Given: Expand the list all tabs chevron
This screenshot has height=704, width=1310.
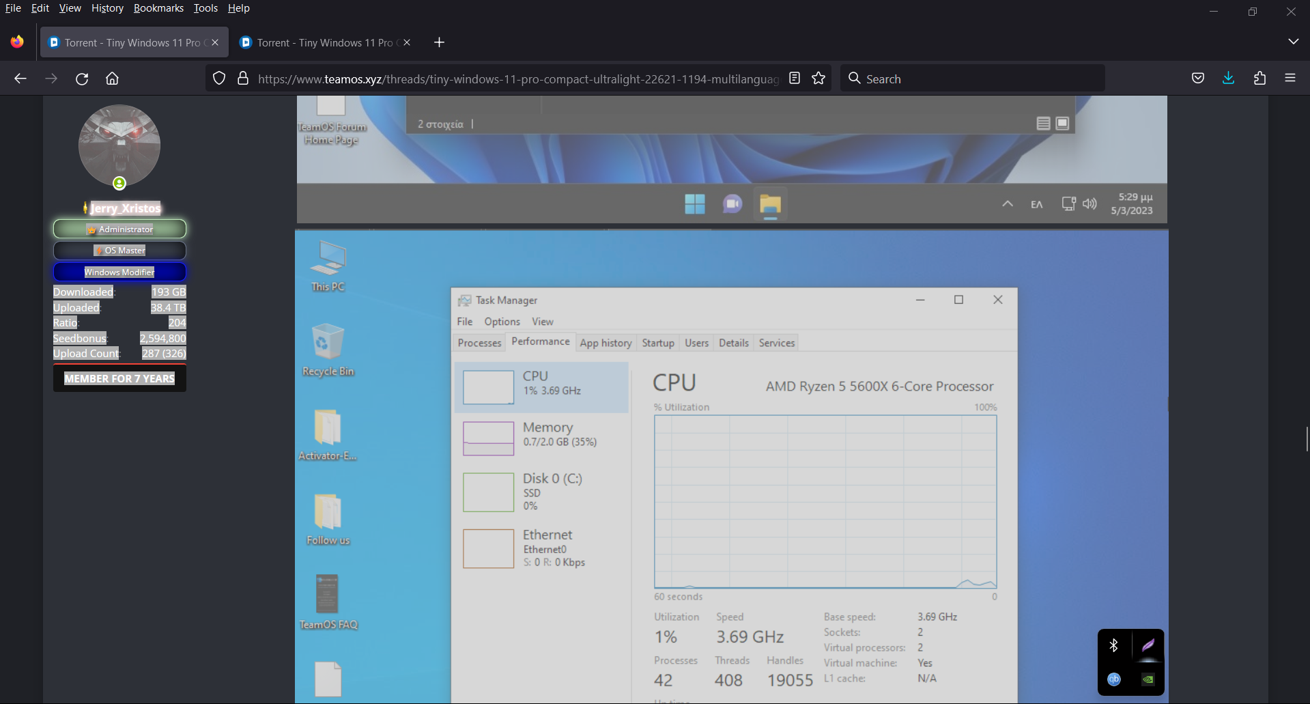Looking at the screenshot, I should click(1293, 42).
